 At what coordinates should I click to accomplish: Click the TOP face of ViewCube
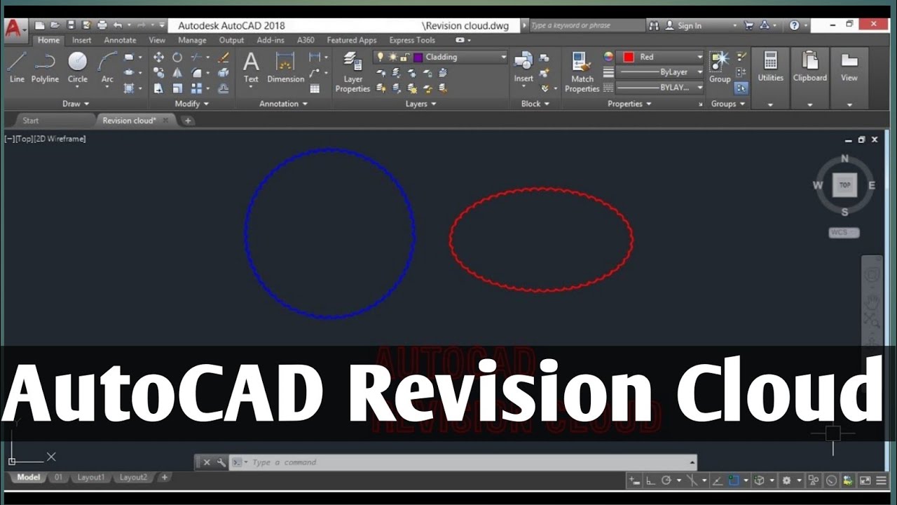point(845,185)
